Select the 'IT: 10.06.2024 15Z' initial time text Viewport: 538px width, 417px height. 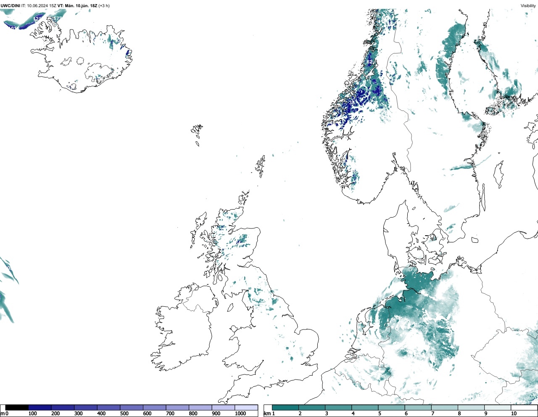pyautogui.click(x=39, y=6)
